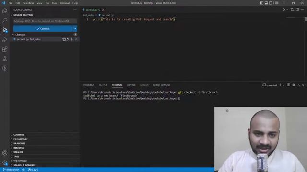The width and height of the screenshot is (307, 172).
Task: Run Python file play button
Action: [x=284, y=10]
